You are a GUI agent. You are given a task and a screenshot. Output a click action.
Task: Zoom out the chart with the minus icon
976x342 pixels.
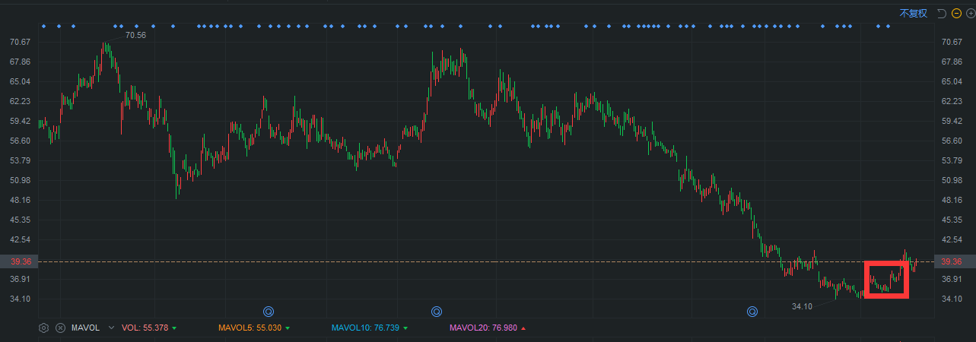[956, 13]
